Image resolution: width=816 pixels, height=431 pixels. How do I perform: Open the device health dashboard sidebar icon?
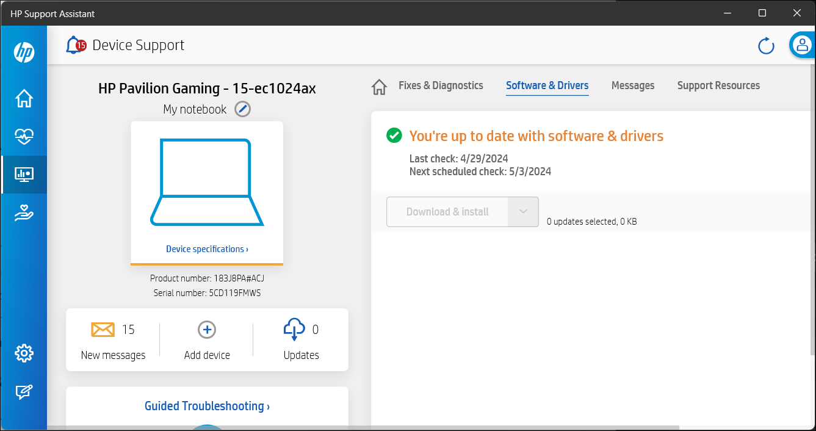coord(24,137)
